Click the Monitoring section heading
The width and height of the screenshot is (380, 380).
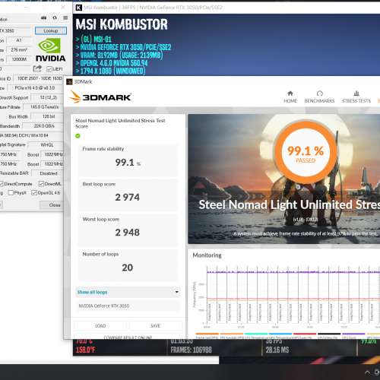[x=207, y=255]
